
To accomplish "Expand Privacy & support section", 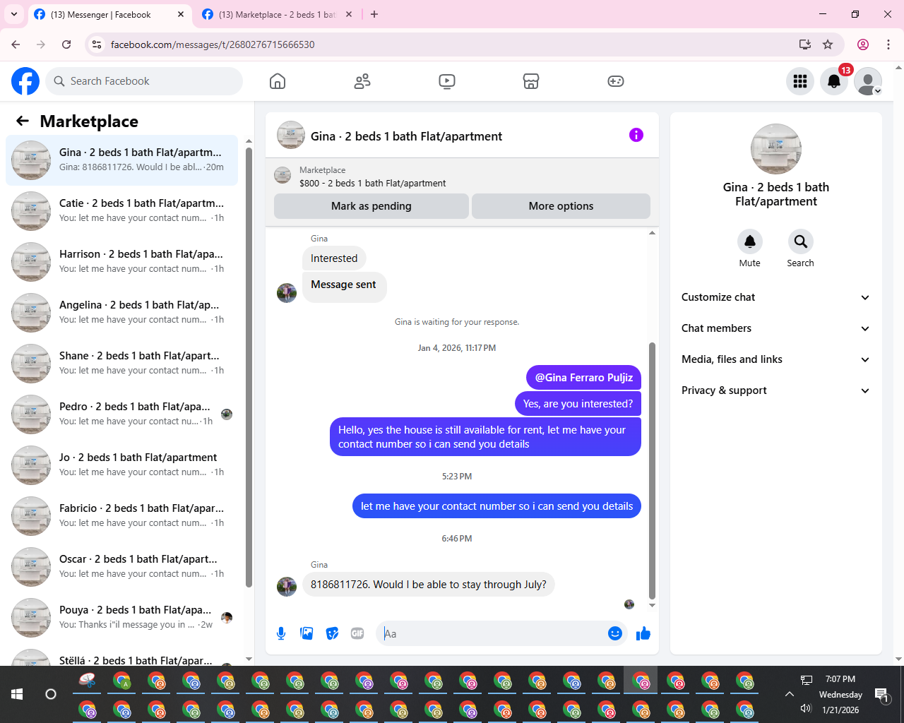I will 775,390.
